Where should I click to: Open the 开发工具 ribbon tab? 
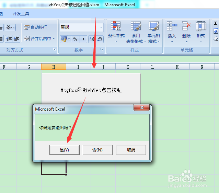[x=21, y=13]
